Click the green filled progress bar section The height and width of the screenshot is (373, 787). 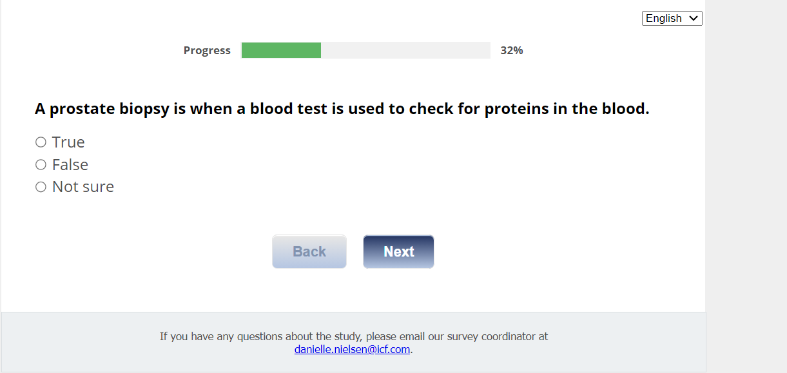click(281, 50)
